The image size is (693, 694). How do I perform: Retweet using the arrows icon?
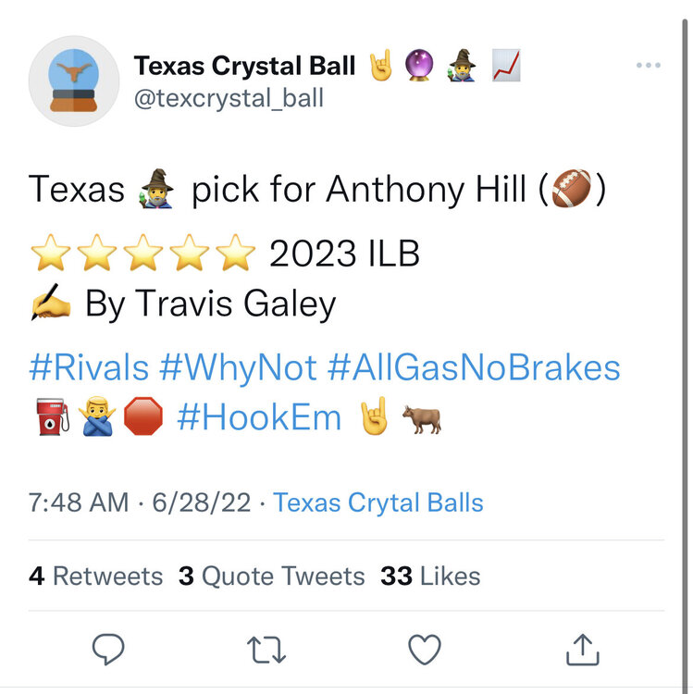266,651
